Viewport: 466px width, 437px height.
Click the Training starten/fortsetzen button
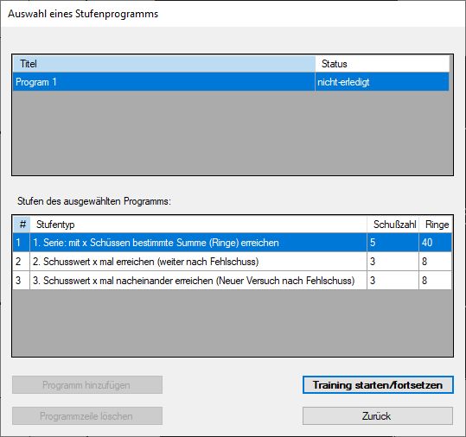coord(378,385)
